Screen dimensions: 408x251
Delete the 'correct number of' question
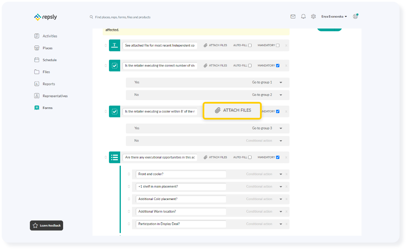point(286,66)
